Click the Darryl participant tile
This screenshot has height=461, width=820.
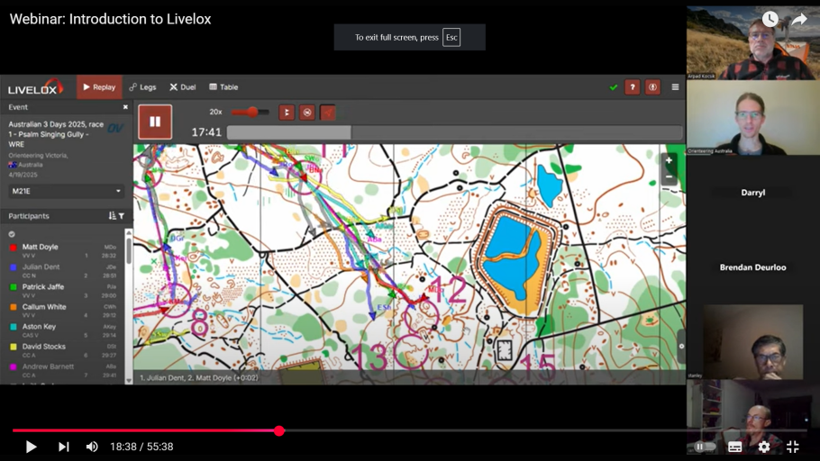coord(753,193)
